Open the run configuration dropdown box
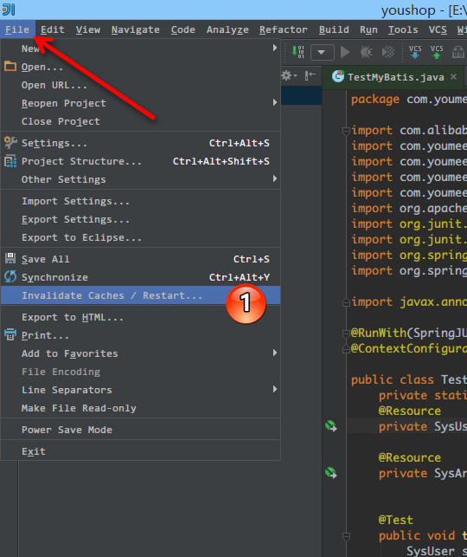Viewport: 467px width, 557px height. (322, 53)
